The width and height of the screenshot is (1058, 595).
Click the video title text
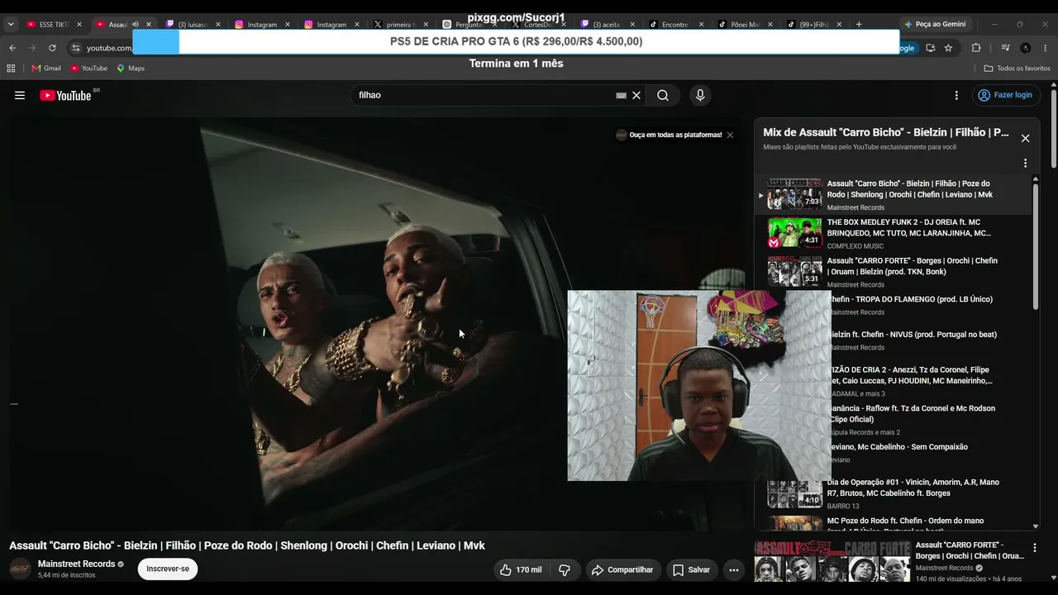coord(247,545)
